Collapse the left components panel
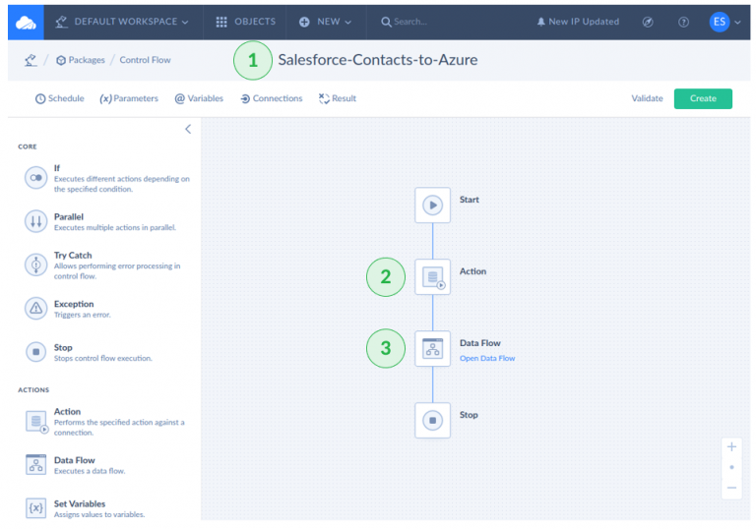This screenshot has width=756, height=529. (x=188, y=129)
